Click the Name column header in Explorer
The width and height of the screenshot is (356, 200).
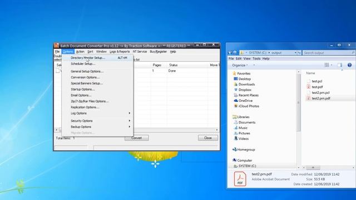pyautogui.click(x=310, y=73)
